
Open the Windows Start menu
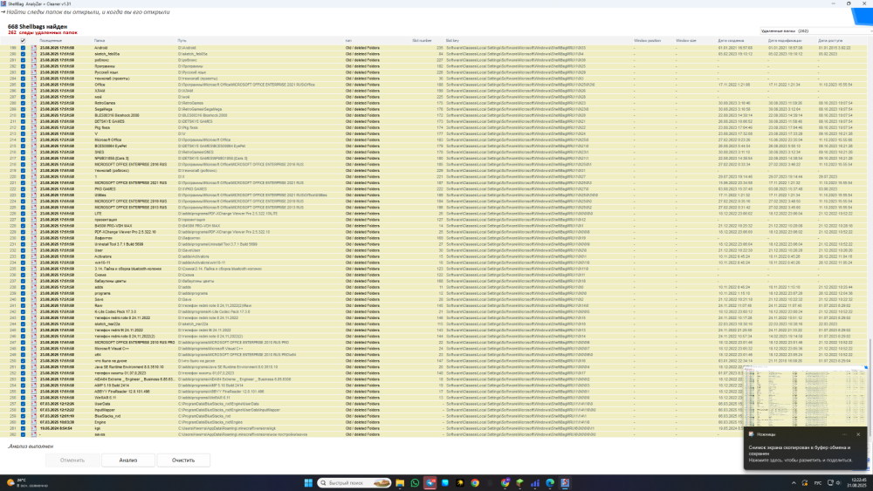point(308,482)
